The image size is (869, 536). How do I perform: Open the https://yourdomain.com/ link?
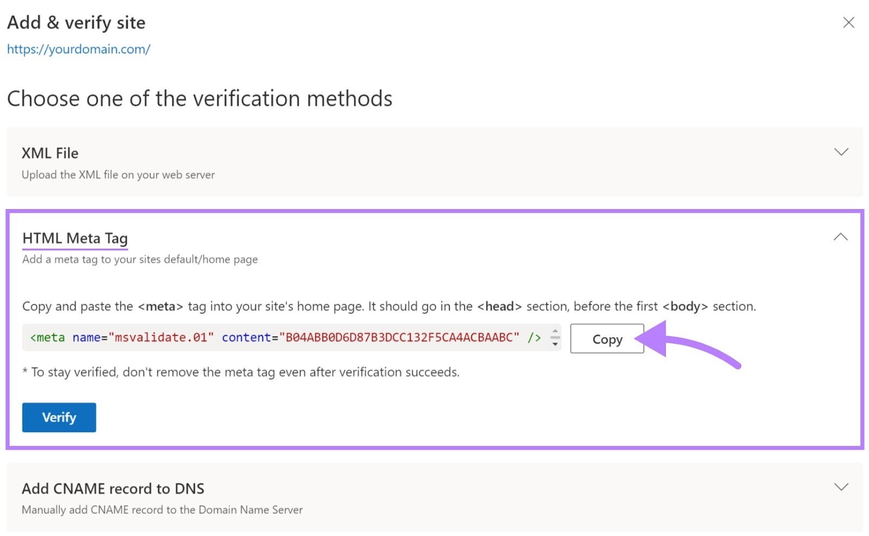[79, 49]
